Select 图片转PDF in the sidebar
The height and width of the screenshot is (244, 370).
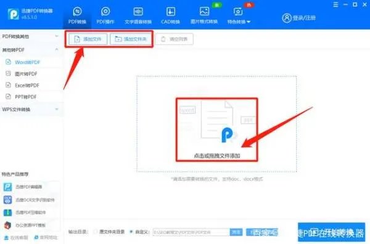tap(26, 74)
